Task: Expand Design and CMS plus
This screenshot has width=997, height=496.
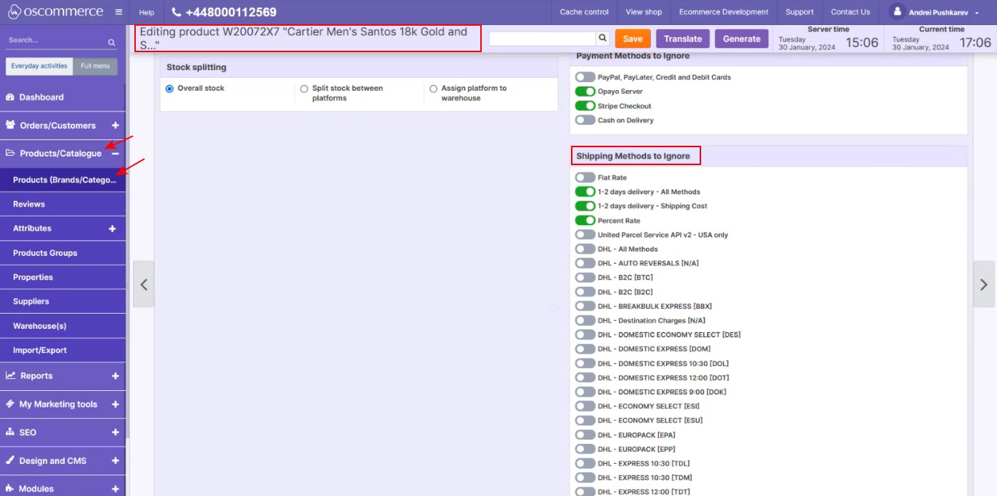Action: click(x=115, y=460)
